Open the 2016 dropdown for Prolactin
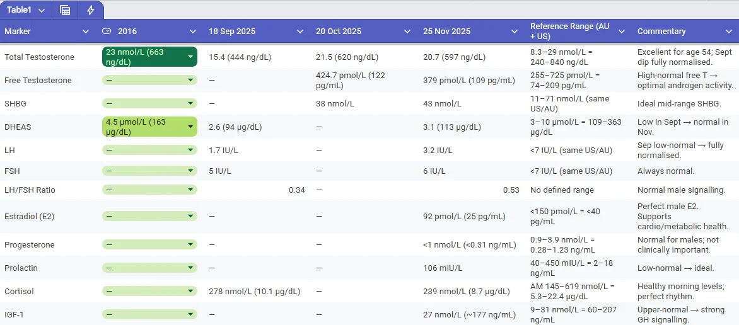The height and width of the screenshot is (325, 739). click(x=190, y=268)
